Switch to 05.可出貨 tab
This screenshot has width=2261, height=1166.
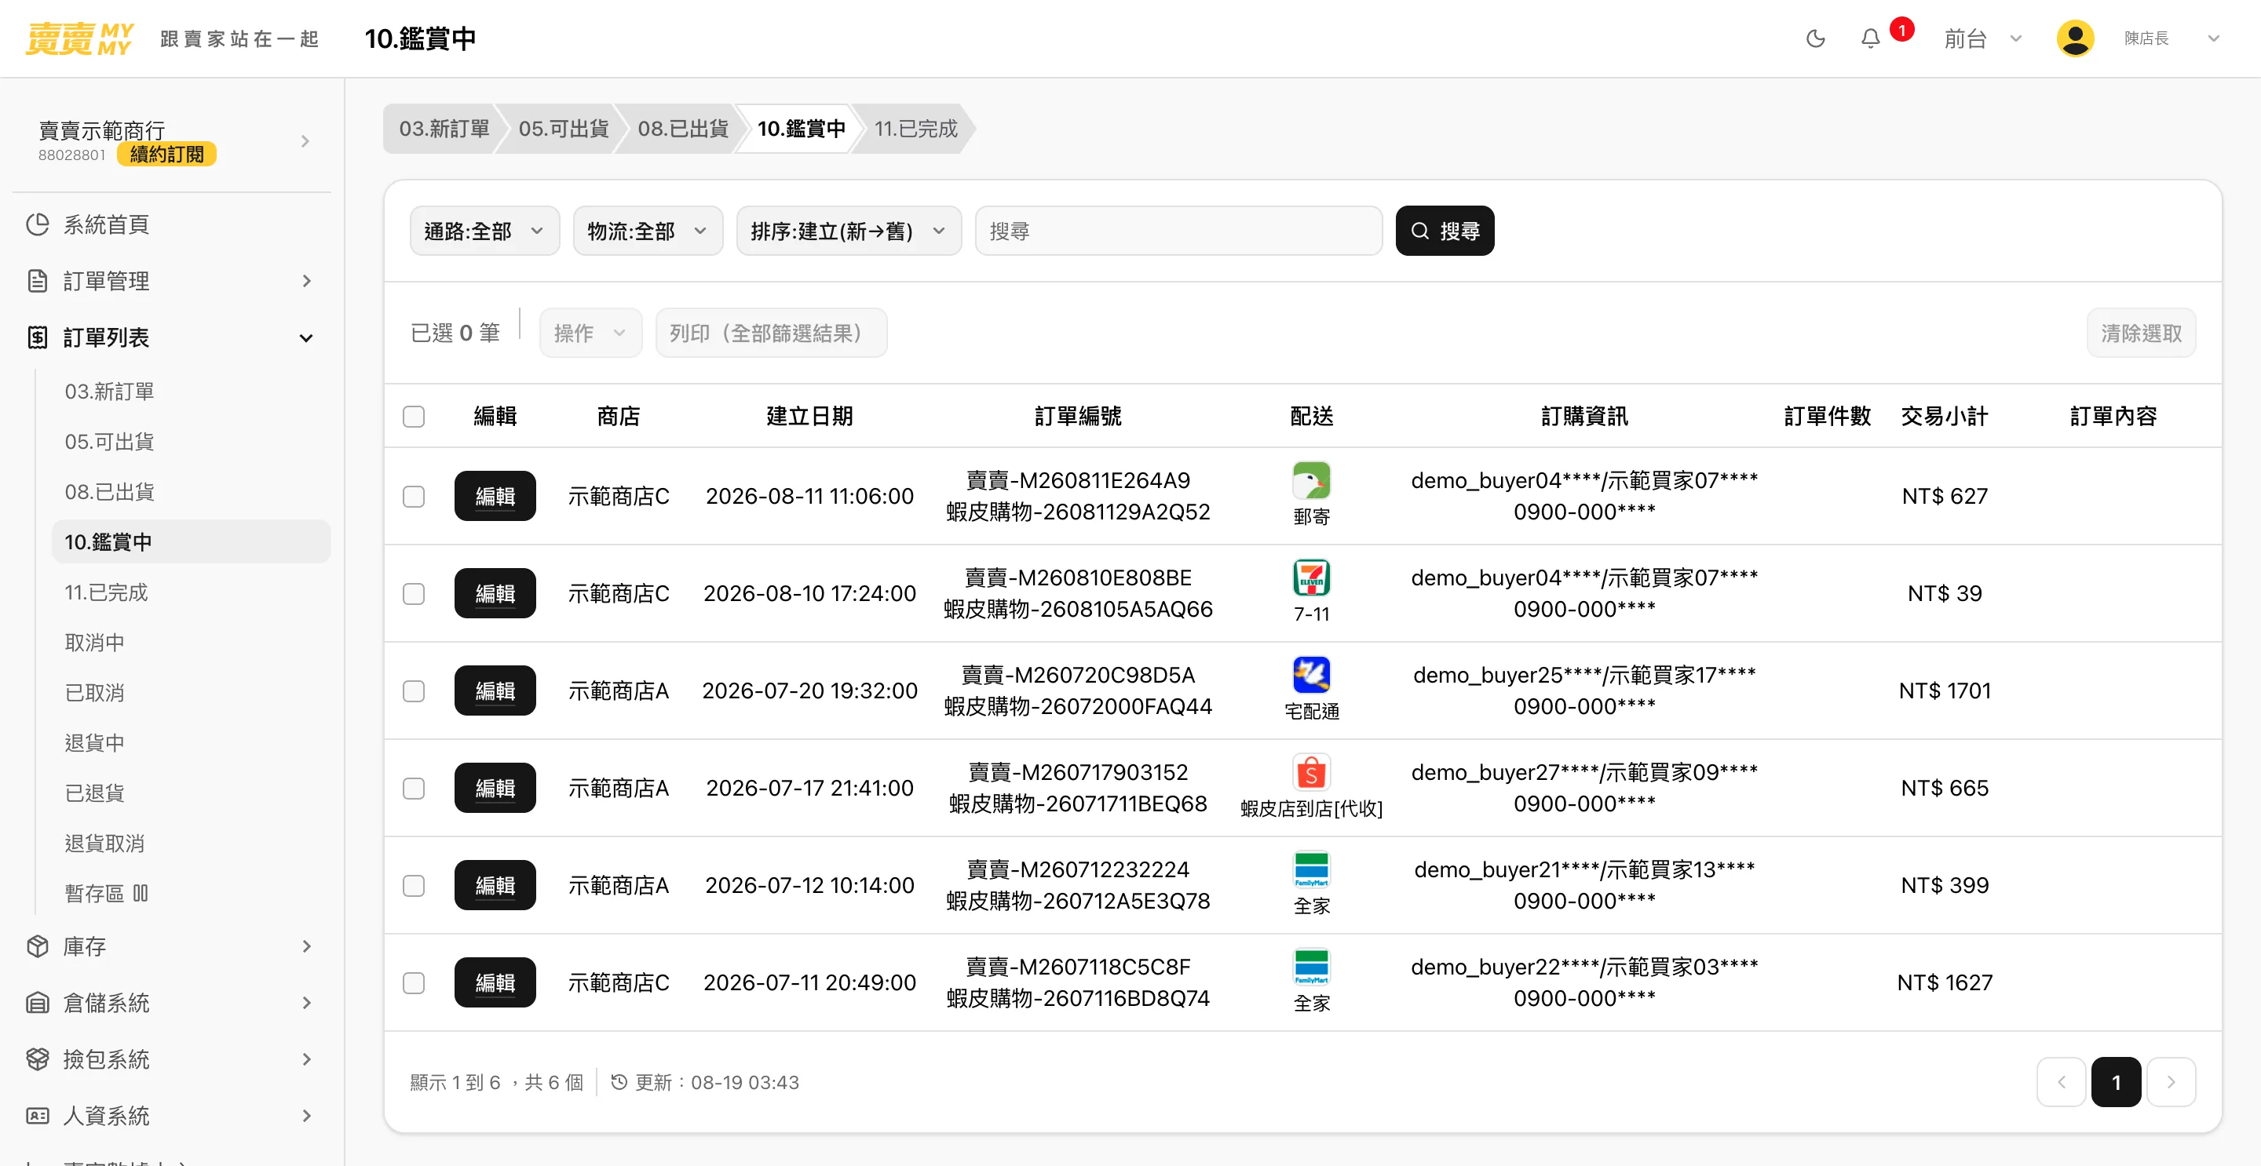564,129
